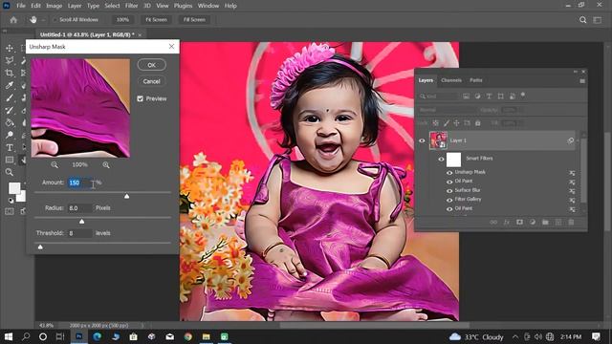Filter layers by type layers

pos(489,96)
